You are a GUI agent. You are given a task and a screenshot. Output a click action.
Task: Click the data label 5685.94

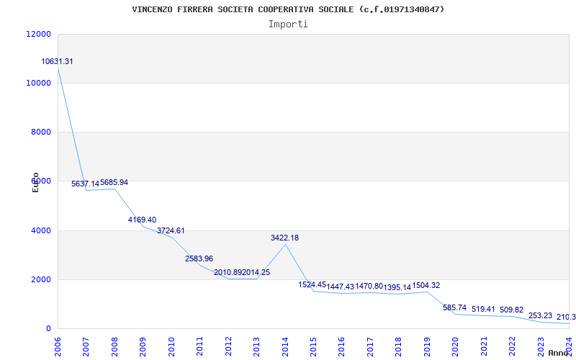[x=114, y=183]
